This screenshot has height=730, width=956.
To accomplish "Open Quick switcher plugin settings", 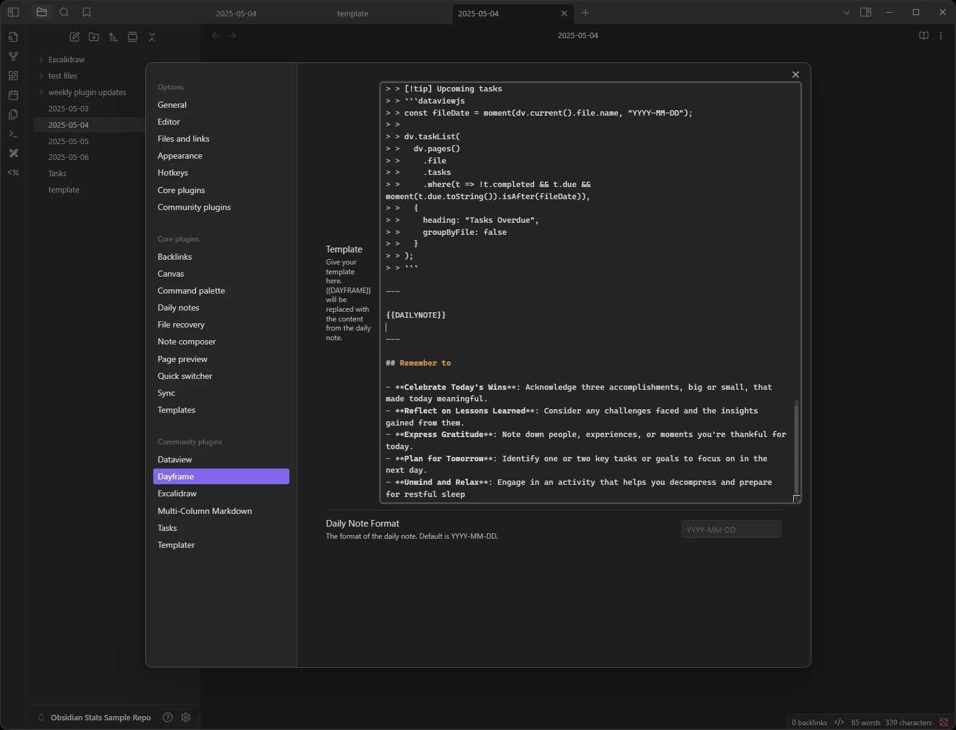I will (x=221, y=376).
